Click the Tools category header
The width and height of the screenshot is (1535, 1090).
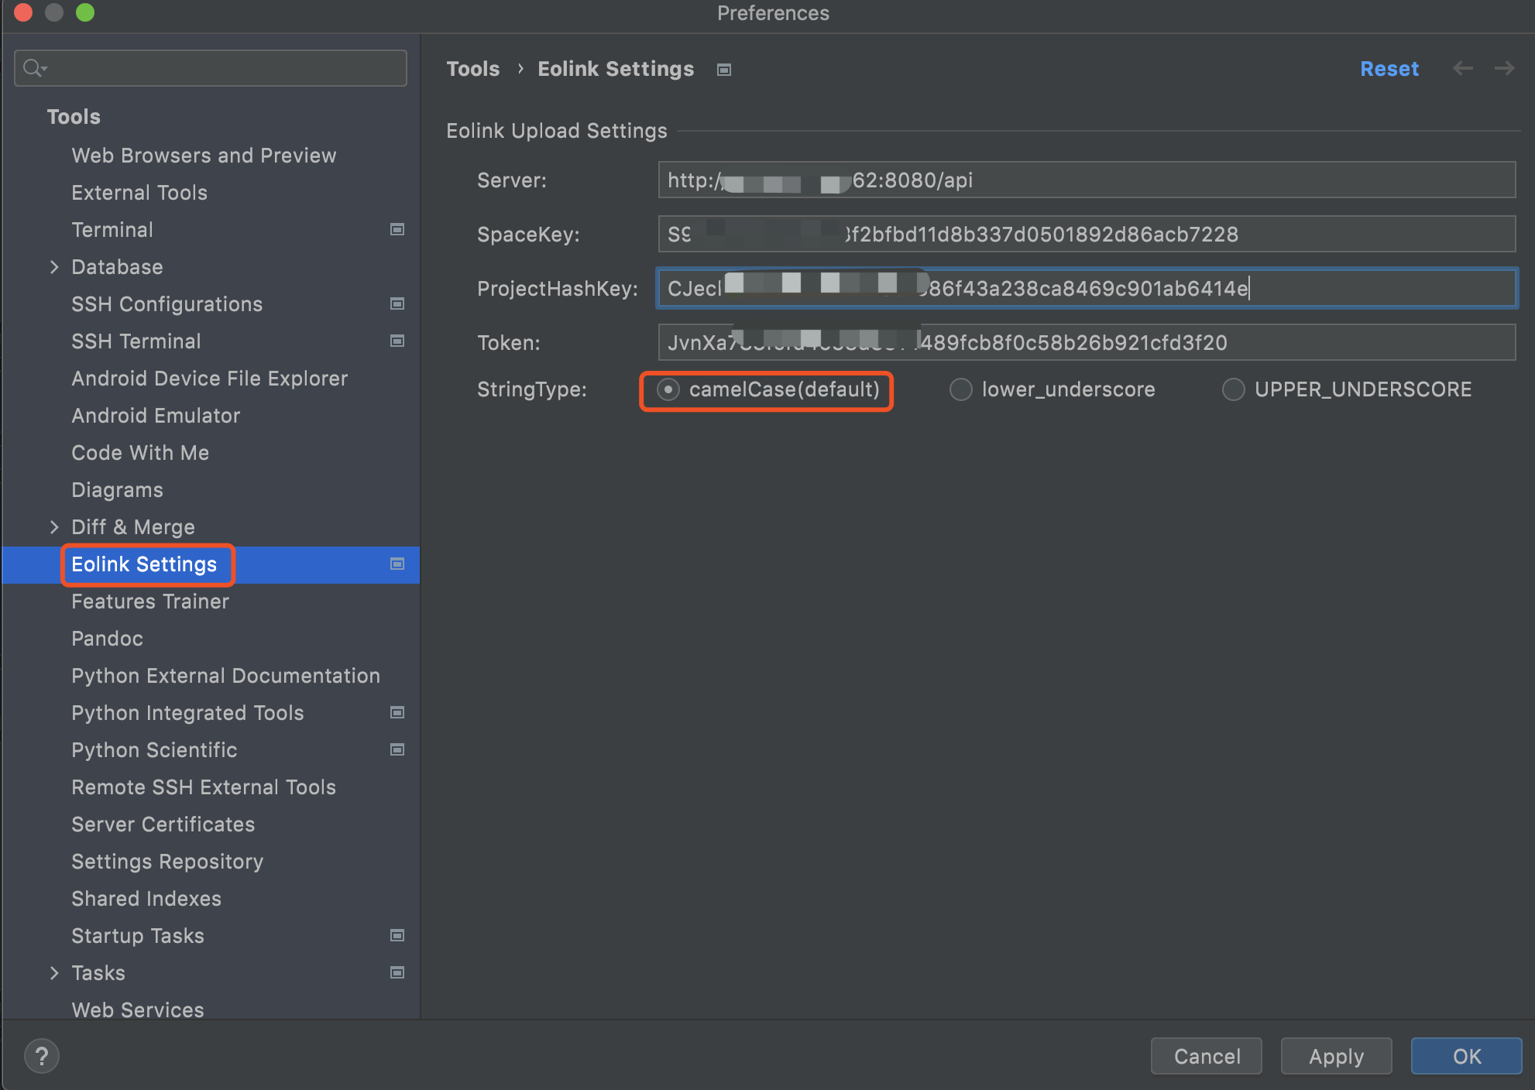point(74,117)
